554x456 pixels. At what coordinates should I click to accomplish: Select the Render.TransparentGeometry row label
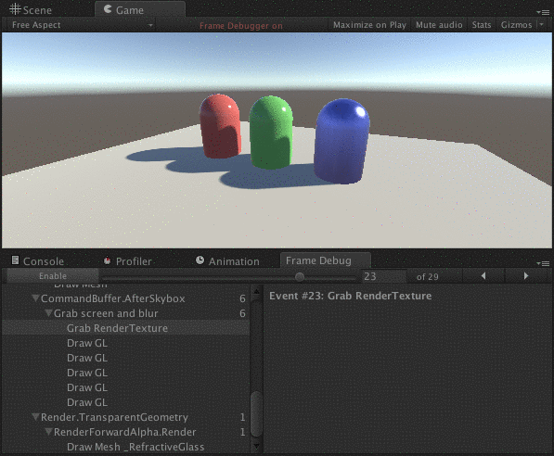[114, 417]
